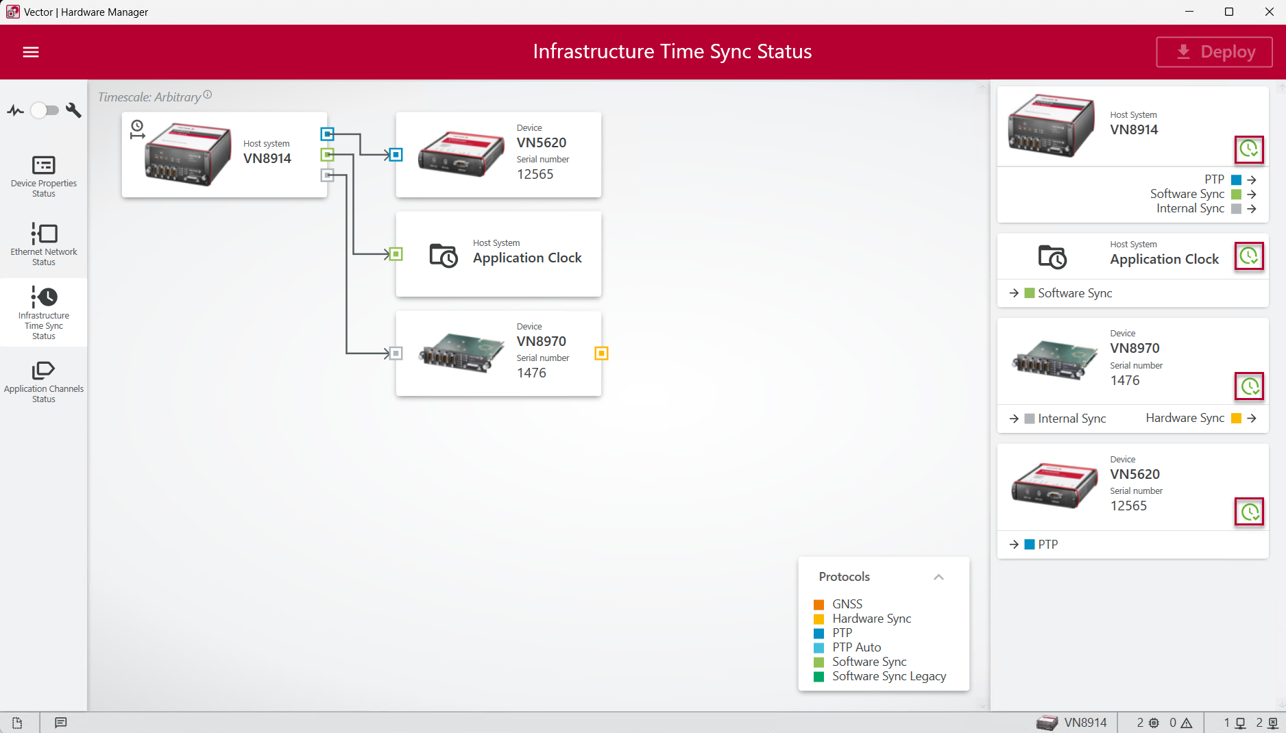Follow the PTP arrow in VN8914 panel
This screenshot has height=733, width=1286.
[1252, 179]
